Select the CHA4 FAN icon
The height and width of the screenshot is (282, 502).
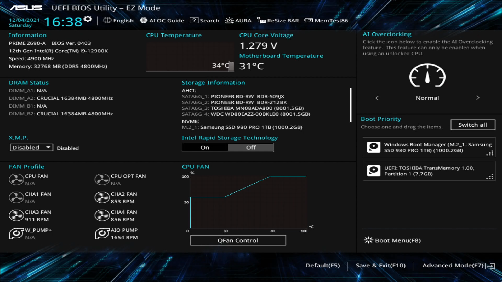(102, 215)
